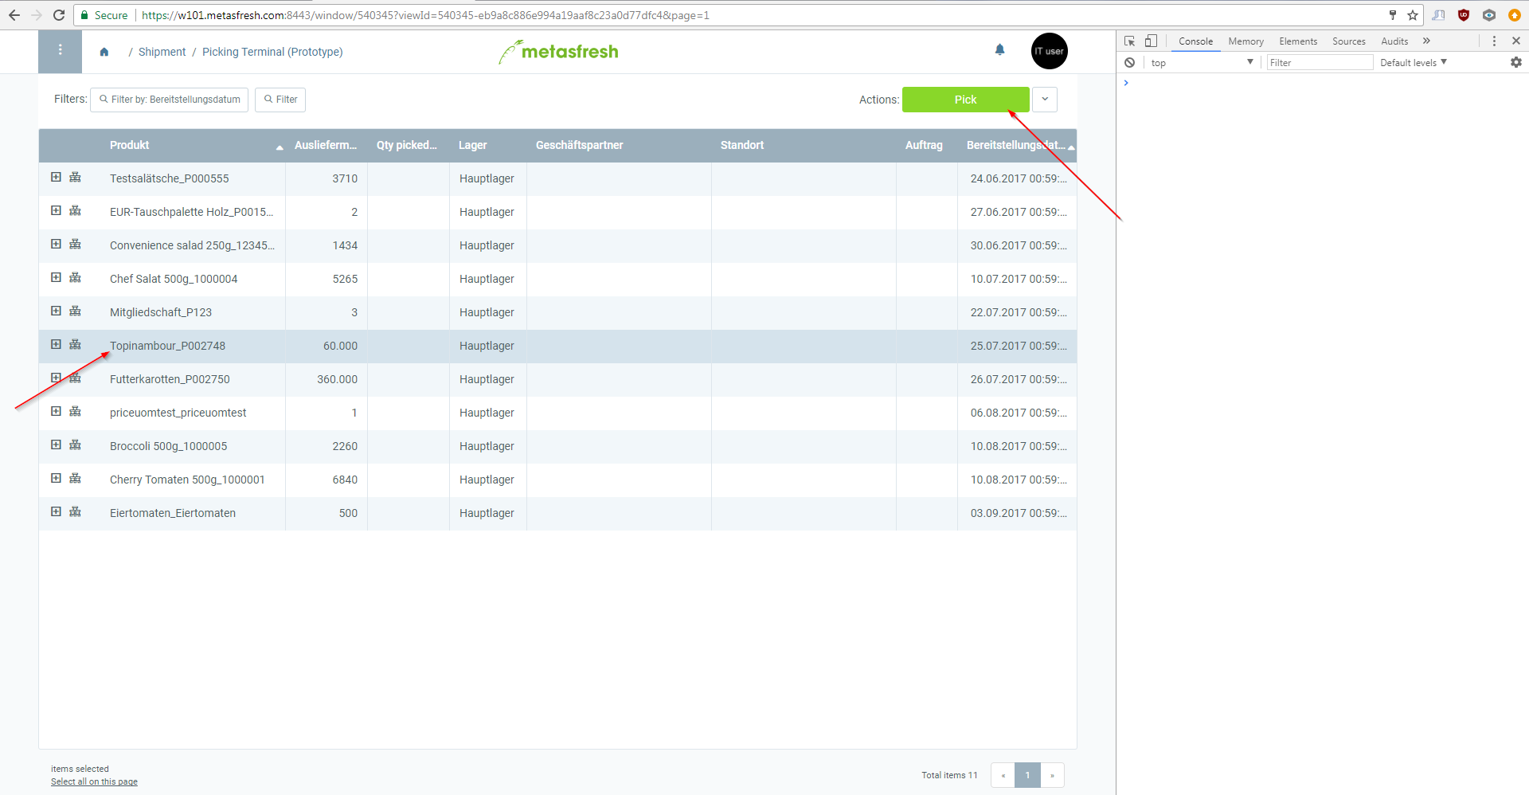Switch to DevTools Elements tab
Screen dimensions: 1529x795
click(x=1298, y=41)
